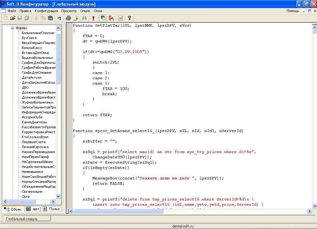The image size is (317, 229).
Task: Select ЛичнаяКарточка in the forms tree
Action: pos(35,147)
